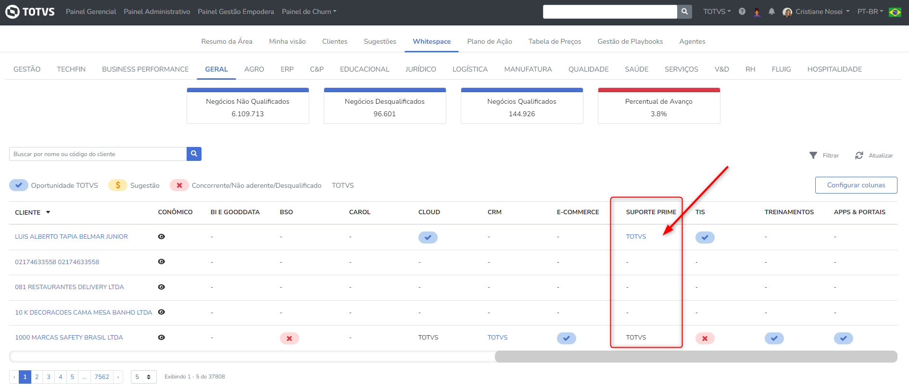Click TOTVS link in CRM column

pos(497,338)
